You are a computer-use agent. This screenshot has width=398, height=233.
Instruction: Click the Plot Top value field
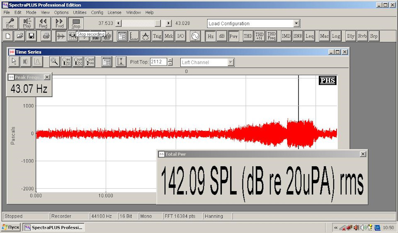(158, 62)
